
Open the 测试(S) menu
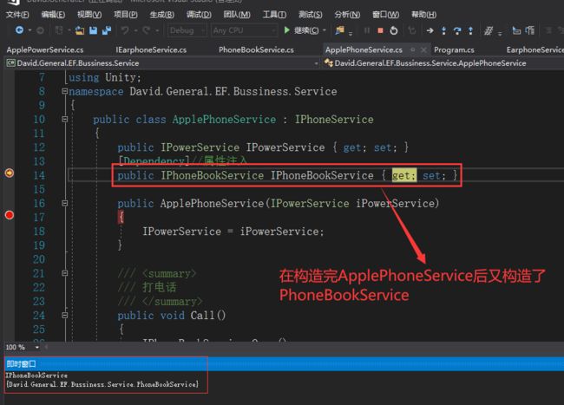[x=310, y=15]
